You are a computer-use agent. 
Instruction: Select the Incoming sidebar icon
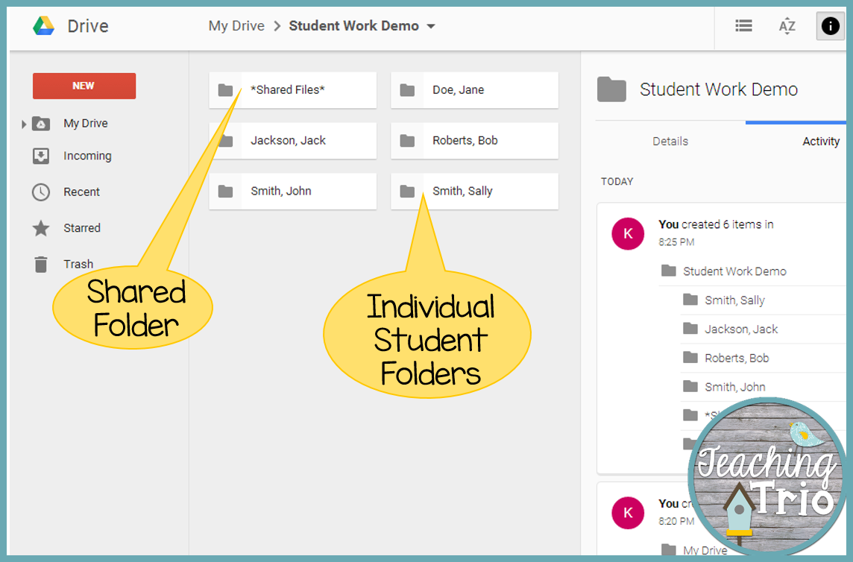43,156
